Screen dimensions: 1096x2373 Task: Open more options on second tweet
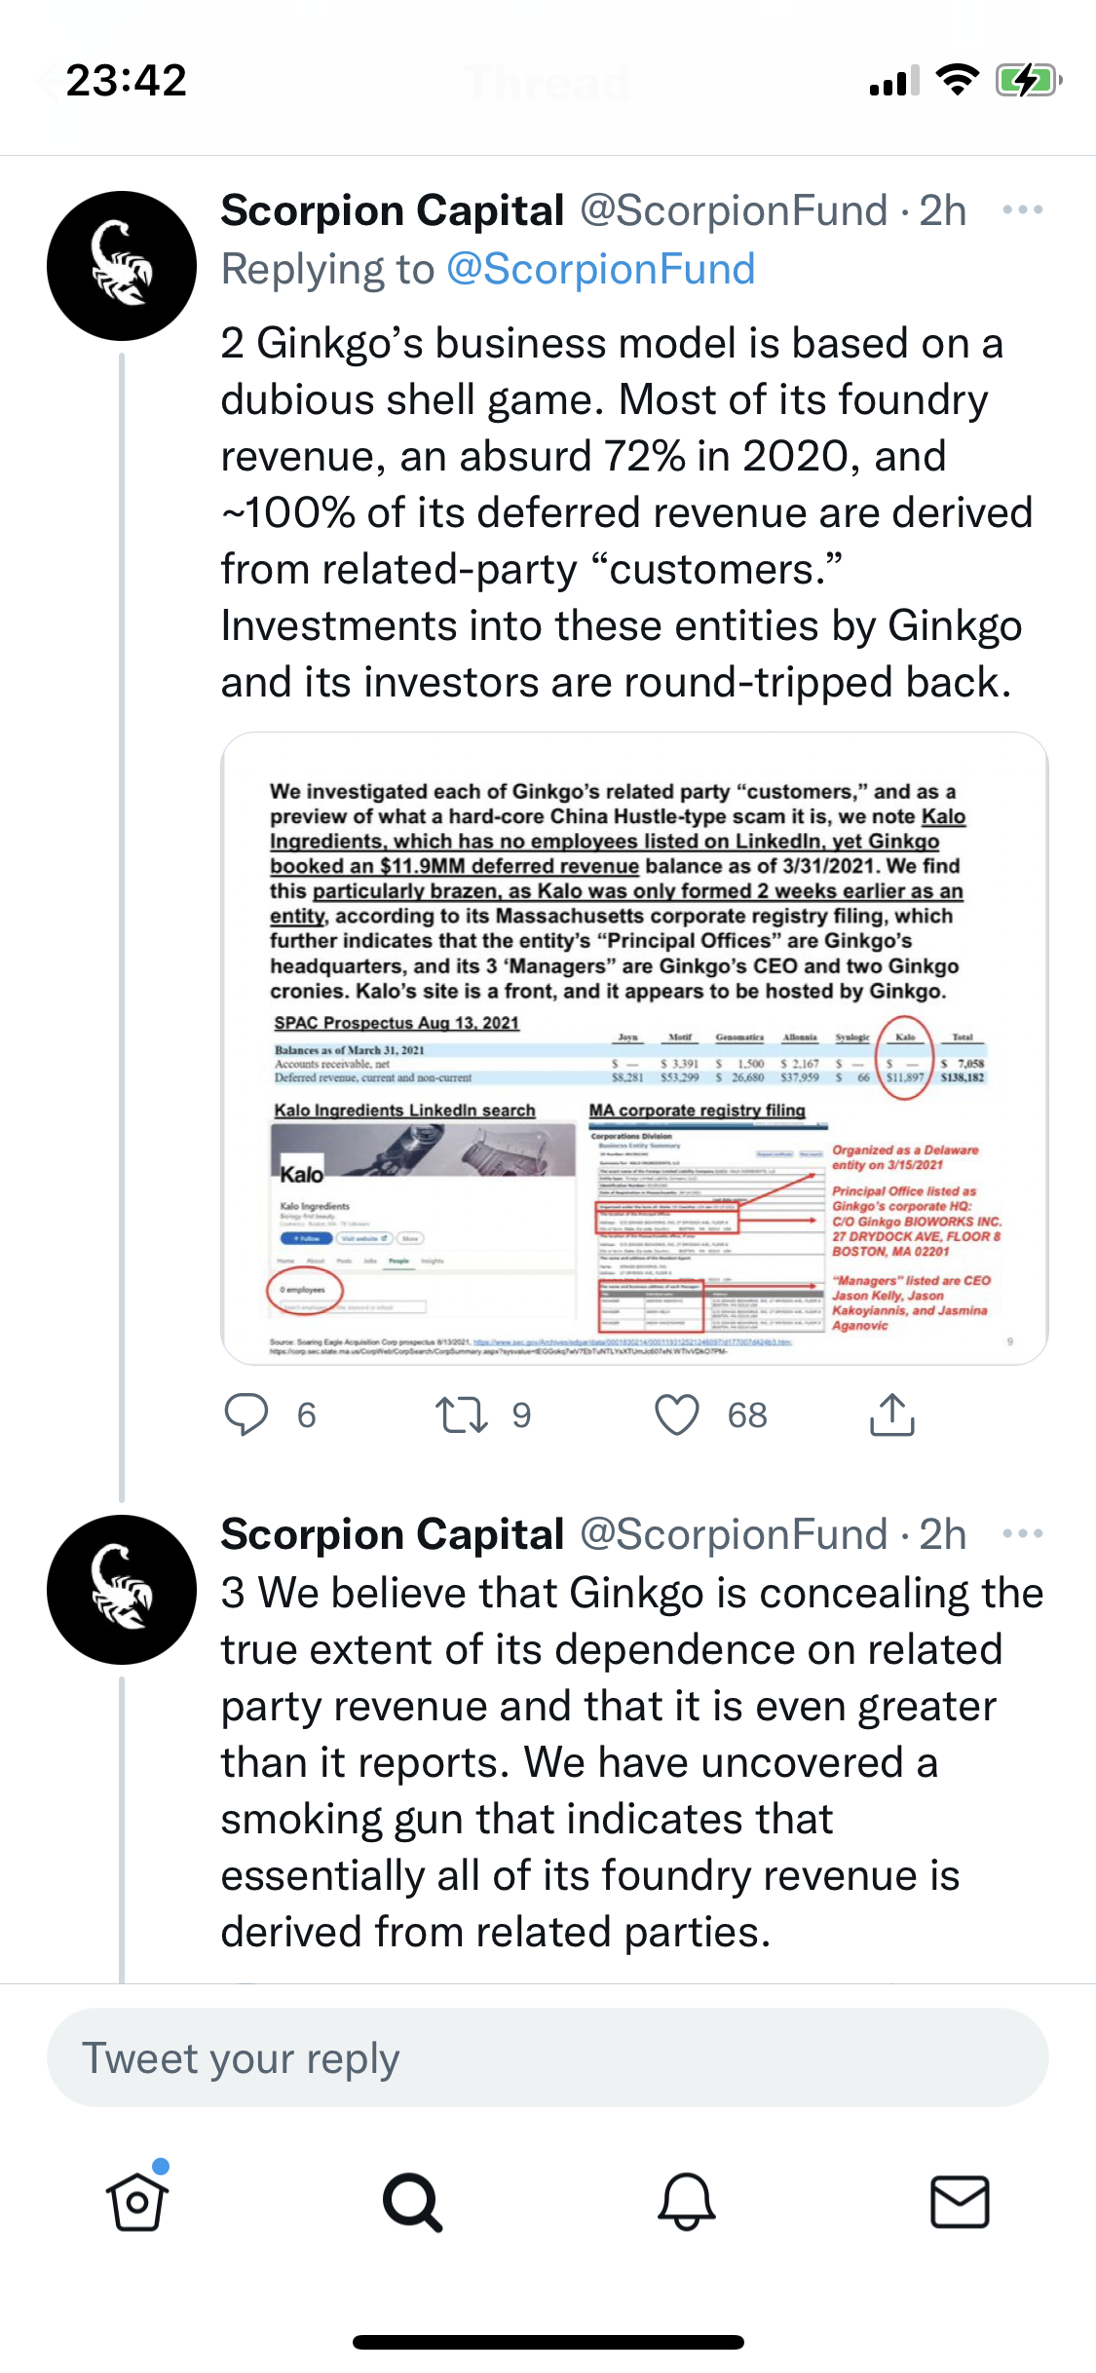coord(1022,1533)
